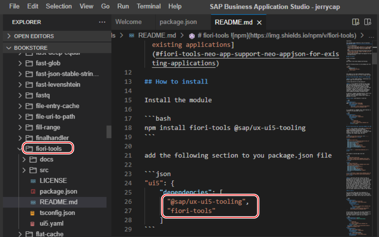Select the finalhandler folder icon
Image resolution: width=379 pixels, height=237 pixels.
29,138
